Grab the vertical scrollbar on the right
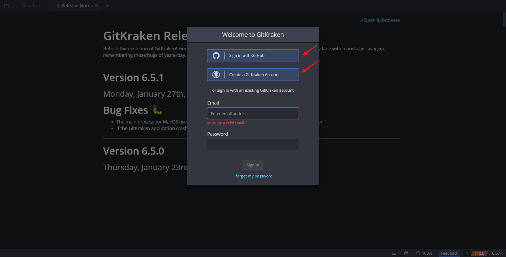Viewport: 506px width, 257px height. click(x=504, y=19)
